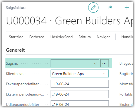Open the Handlinger menu item
This screenshot has height=108, width=135.
click(127, 37)
